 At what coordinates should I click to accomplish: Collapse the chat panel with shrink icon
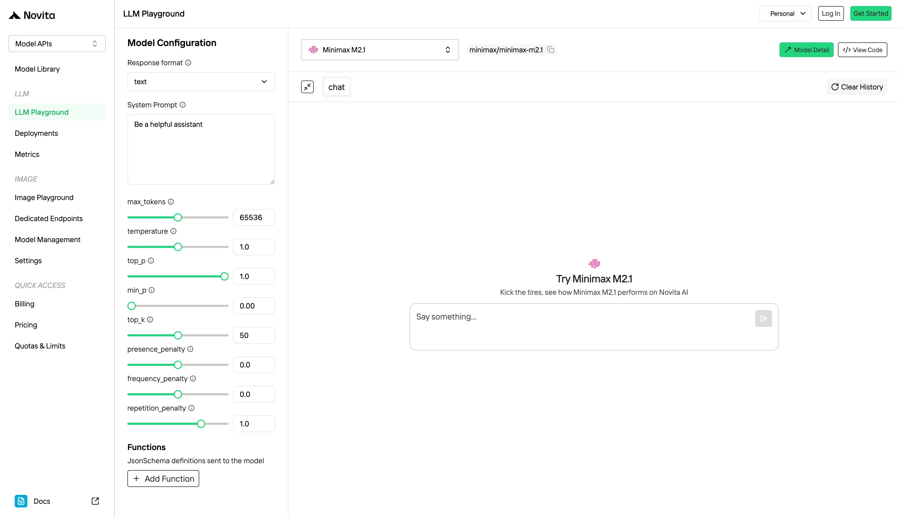307,87
